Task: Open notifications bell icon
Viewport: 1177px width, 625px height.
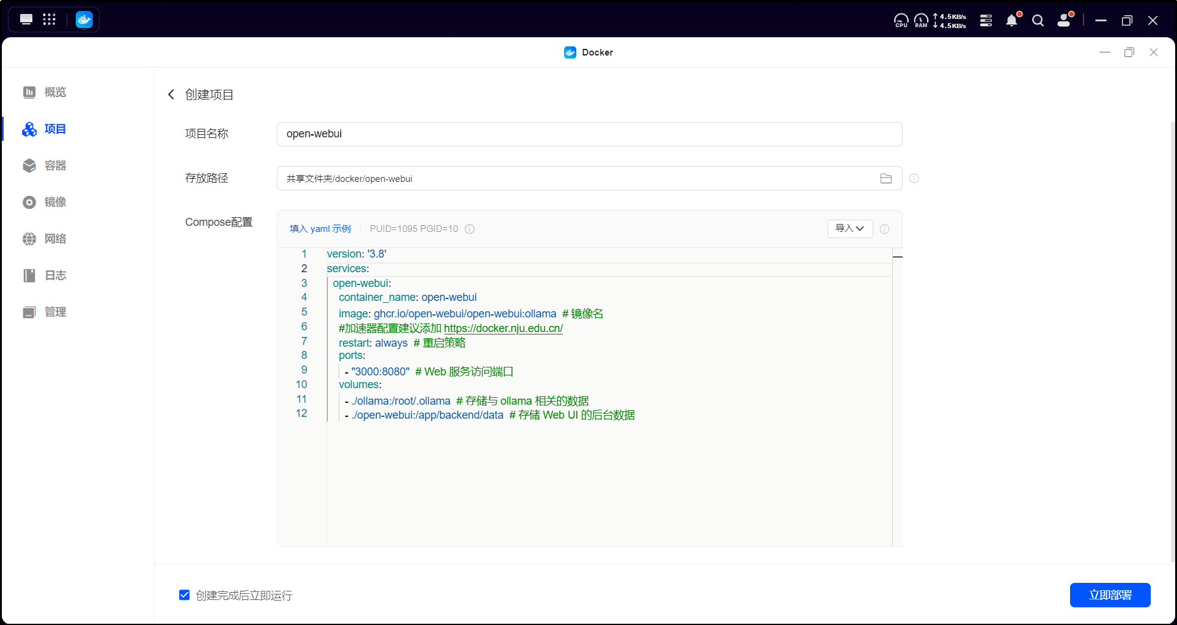Action: (1012, 20)
